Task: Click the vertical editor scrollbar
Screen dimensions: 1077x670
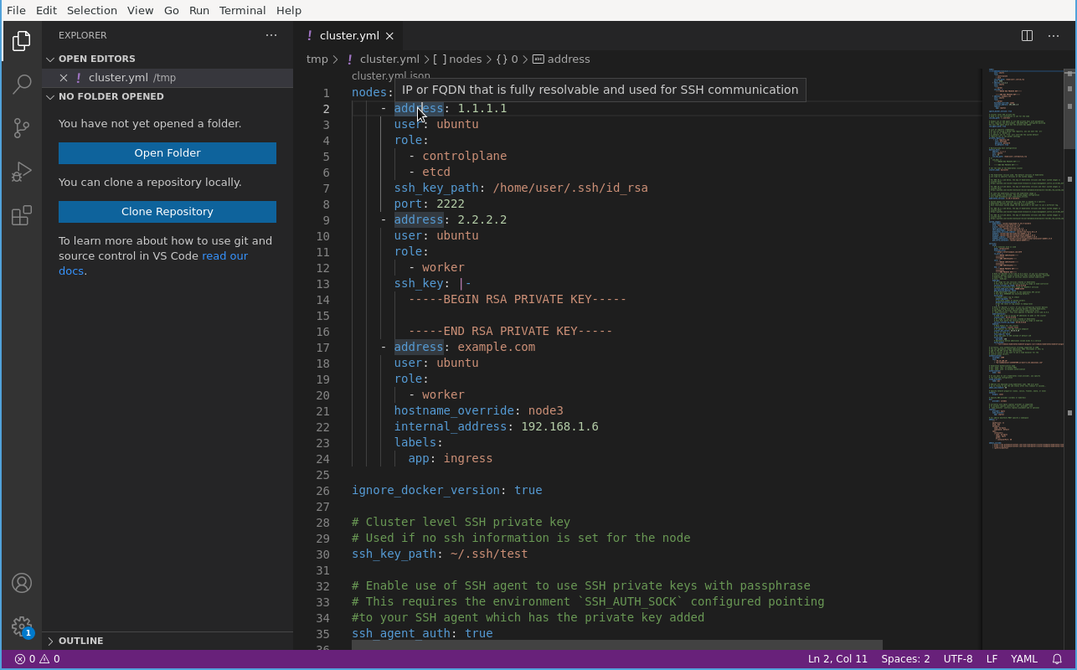Action: [1069, 109]
